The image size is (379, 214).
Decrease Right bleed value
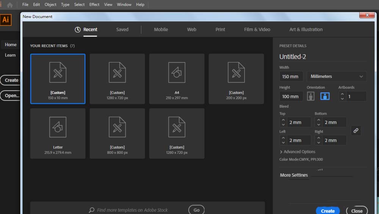[319, 143]
